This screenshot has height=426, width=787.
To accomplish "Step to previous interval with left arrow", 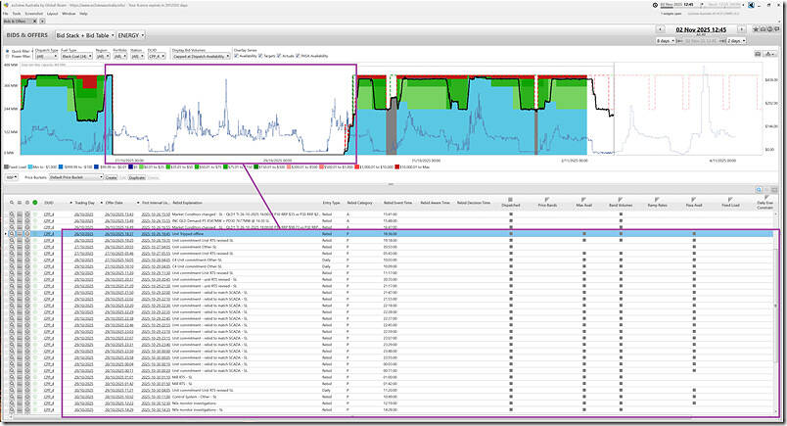I will [661, 29].
